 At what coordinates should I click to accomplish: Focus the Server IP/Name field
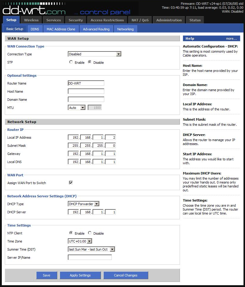(x=90, y=257)
